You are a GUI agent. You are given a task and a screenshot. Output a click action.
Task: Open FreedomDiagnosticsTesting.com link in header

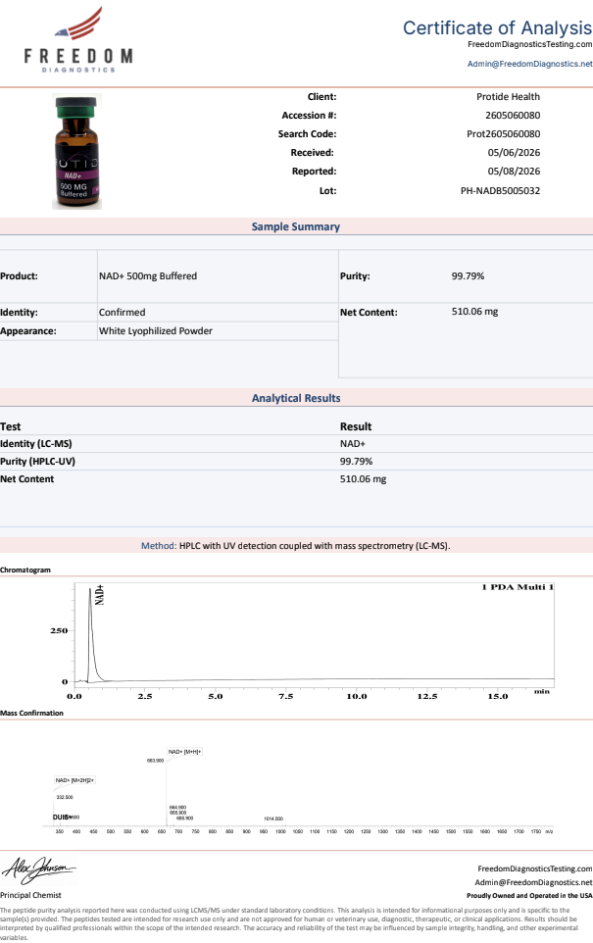pyautogui.click(x=530, y=44)
